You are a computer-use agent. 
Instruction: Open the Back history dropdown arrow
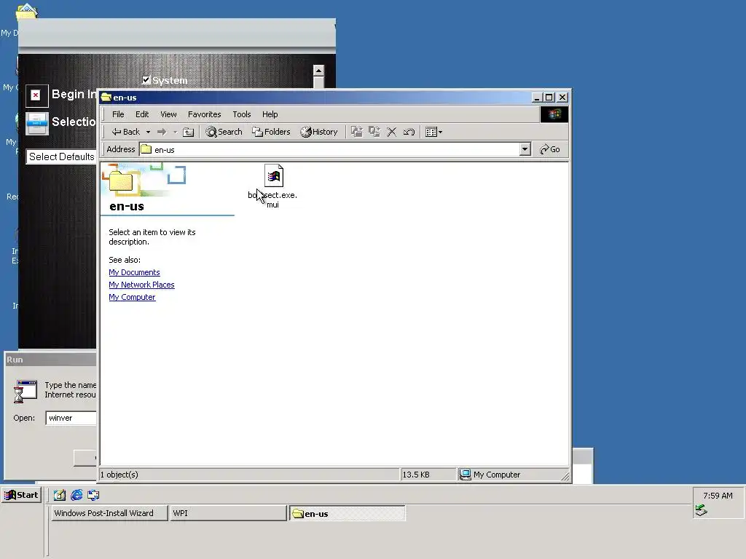(x=148, y=132)
